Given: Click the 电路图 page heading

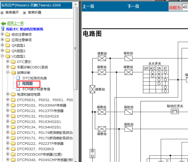Looking at the screenshot, I should (92, 34).
